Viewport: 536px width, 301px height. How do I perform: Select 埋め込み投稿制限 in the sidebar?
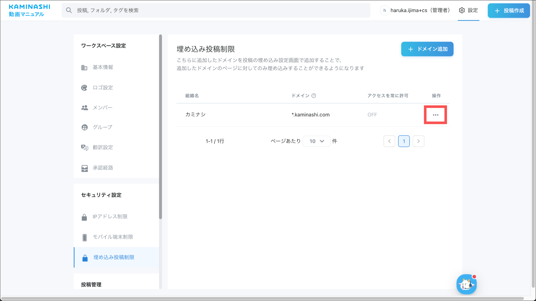114,257
